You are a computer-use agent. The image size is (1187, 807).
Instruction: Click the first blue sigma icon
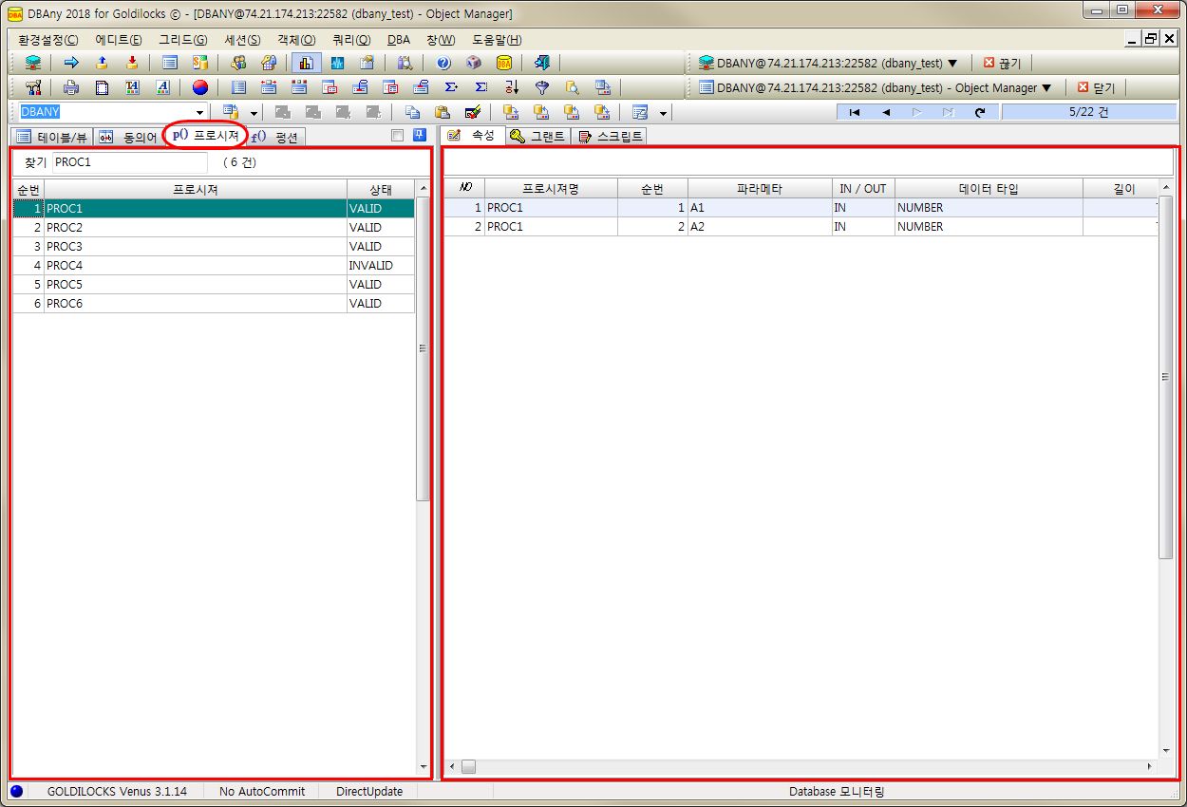451,87
